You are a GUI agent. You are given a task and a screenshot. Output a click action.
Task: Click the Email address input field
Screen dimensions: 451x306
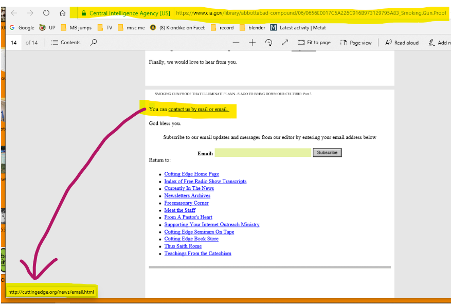point(263,153)
